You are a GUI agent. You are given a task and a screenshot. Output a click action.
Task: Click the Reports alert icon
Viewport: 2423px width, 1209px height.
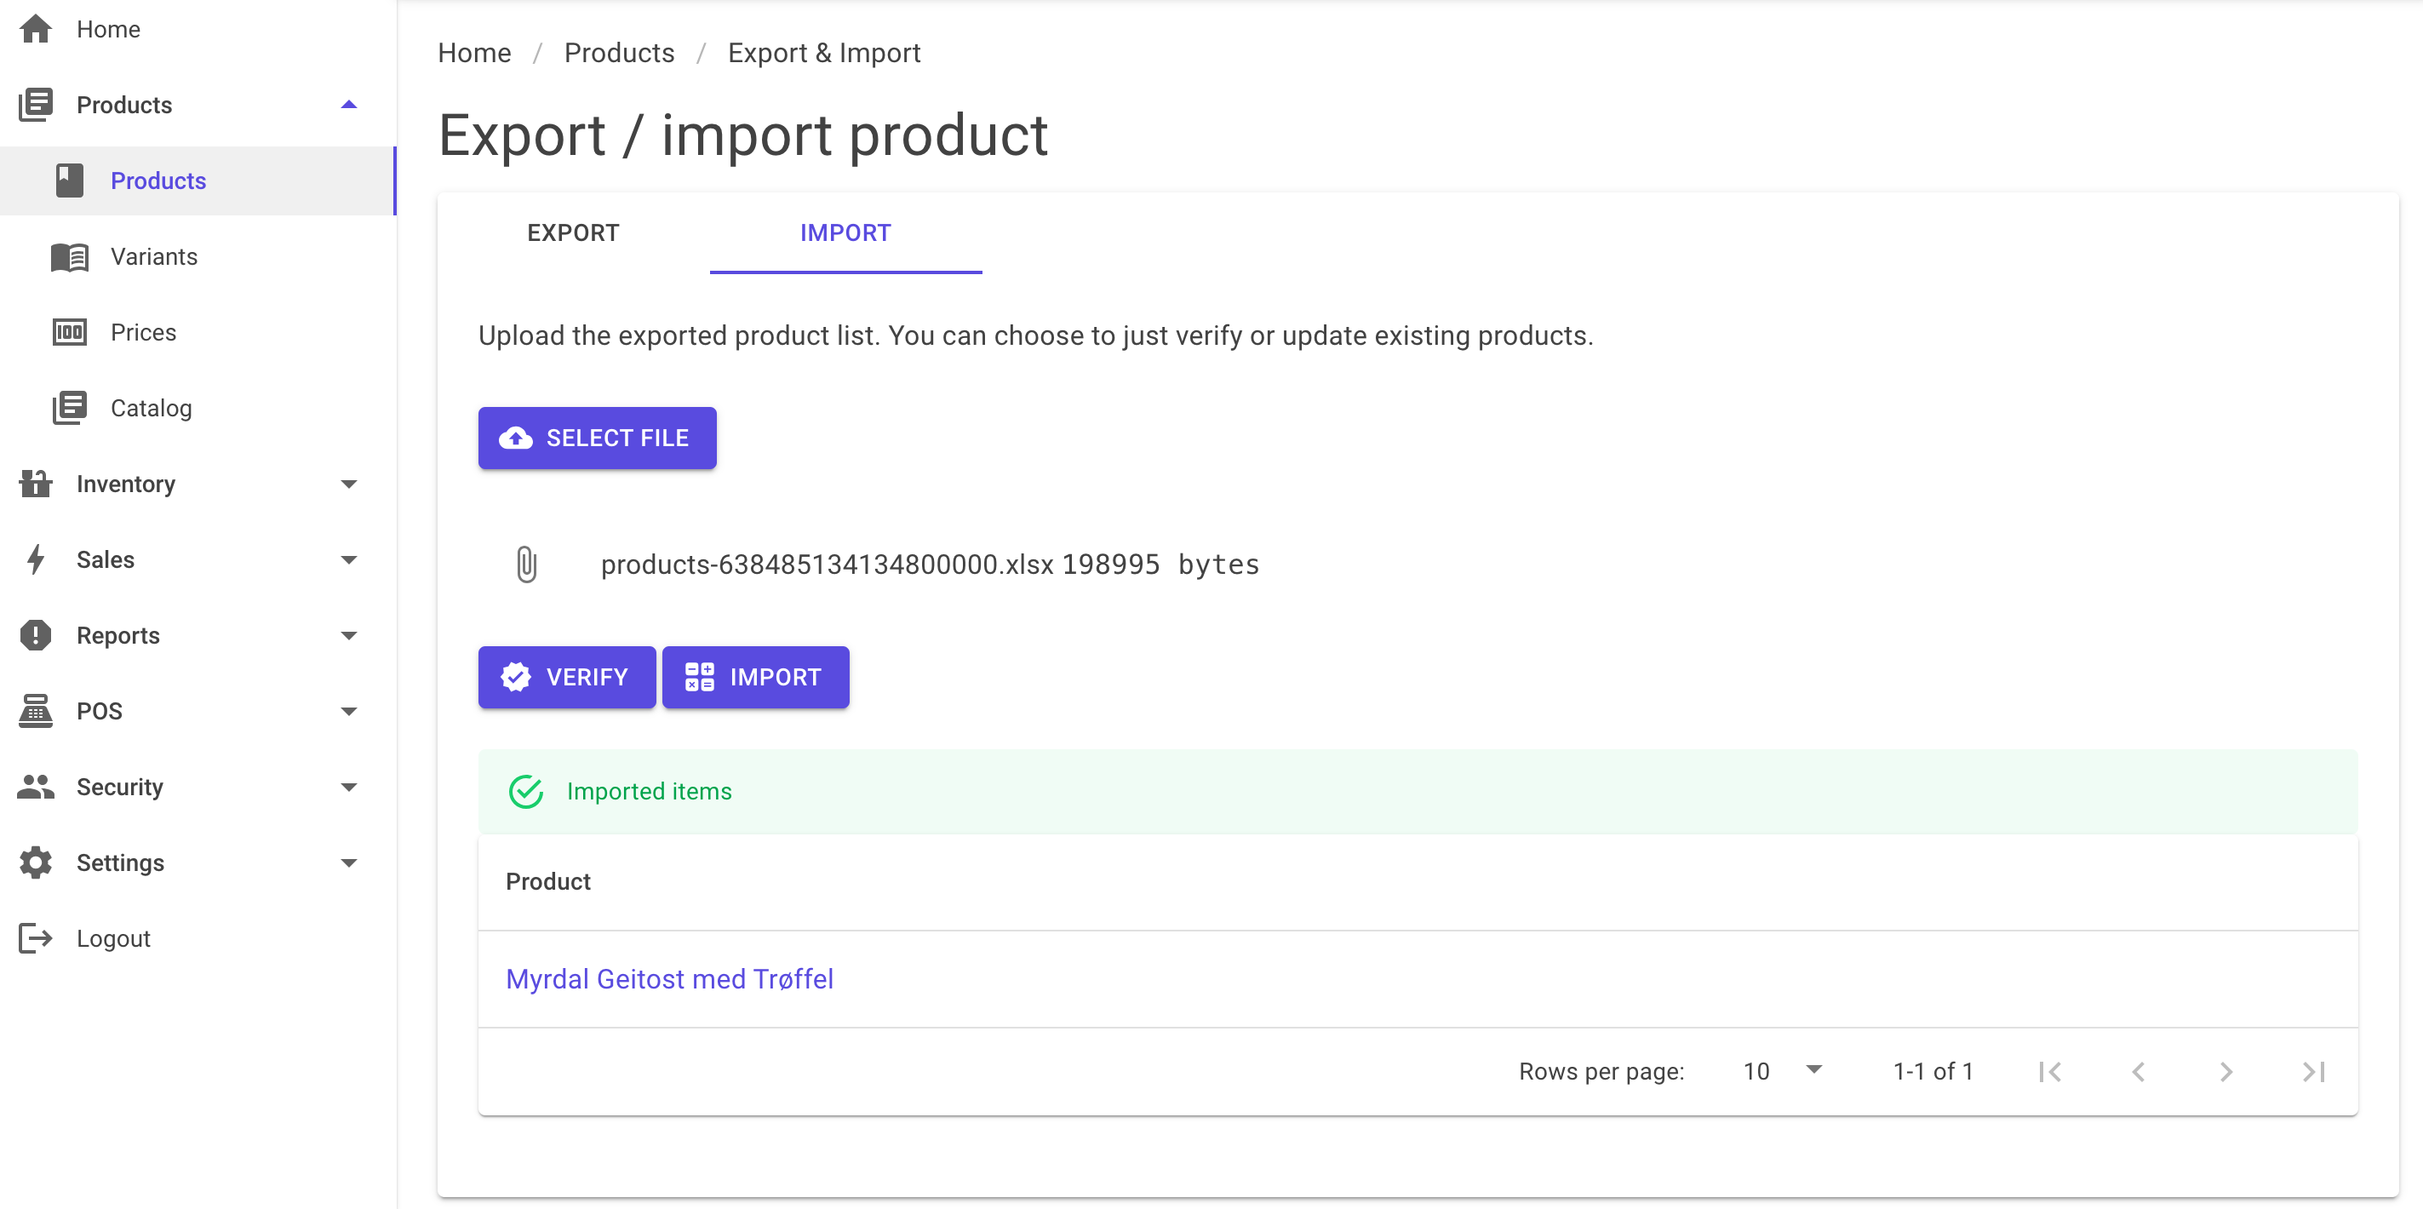[x=36, y=635]
